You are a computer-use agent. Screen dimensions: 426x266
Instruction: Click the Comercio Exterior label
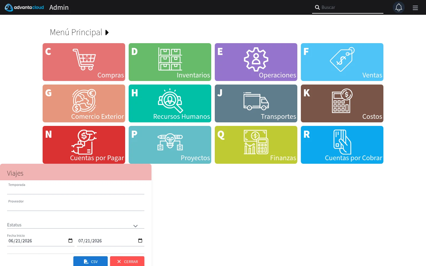click(x=98, y=116)
